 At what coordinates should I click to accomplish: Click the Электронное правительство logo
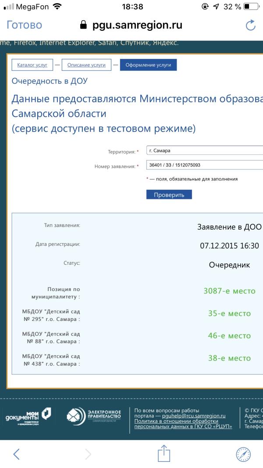point(94,415)
